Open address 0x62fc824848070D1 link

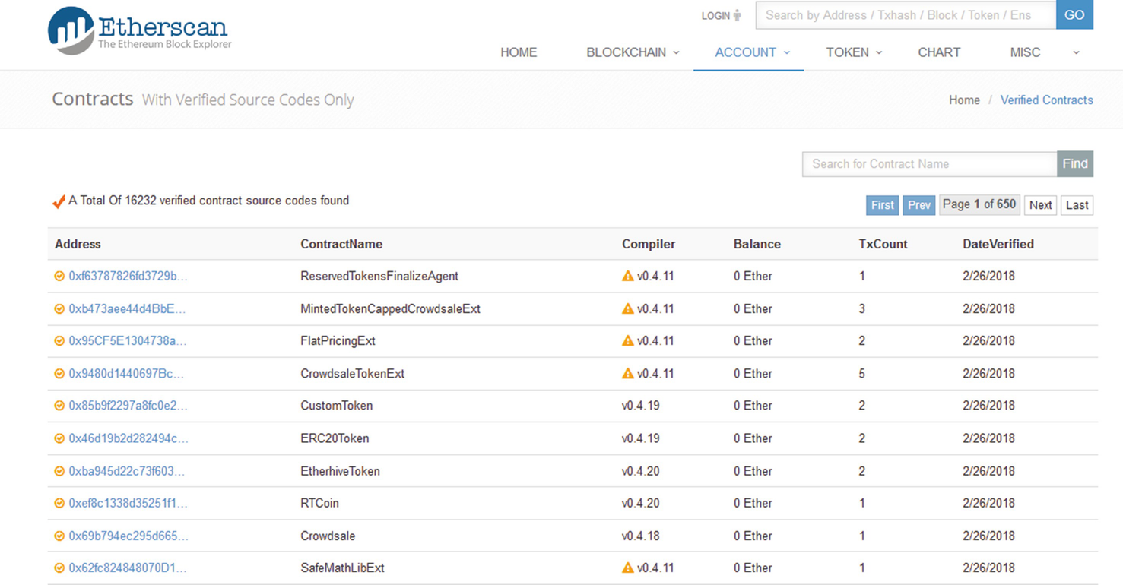(x=128, y=568)
